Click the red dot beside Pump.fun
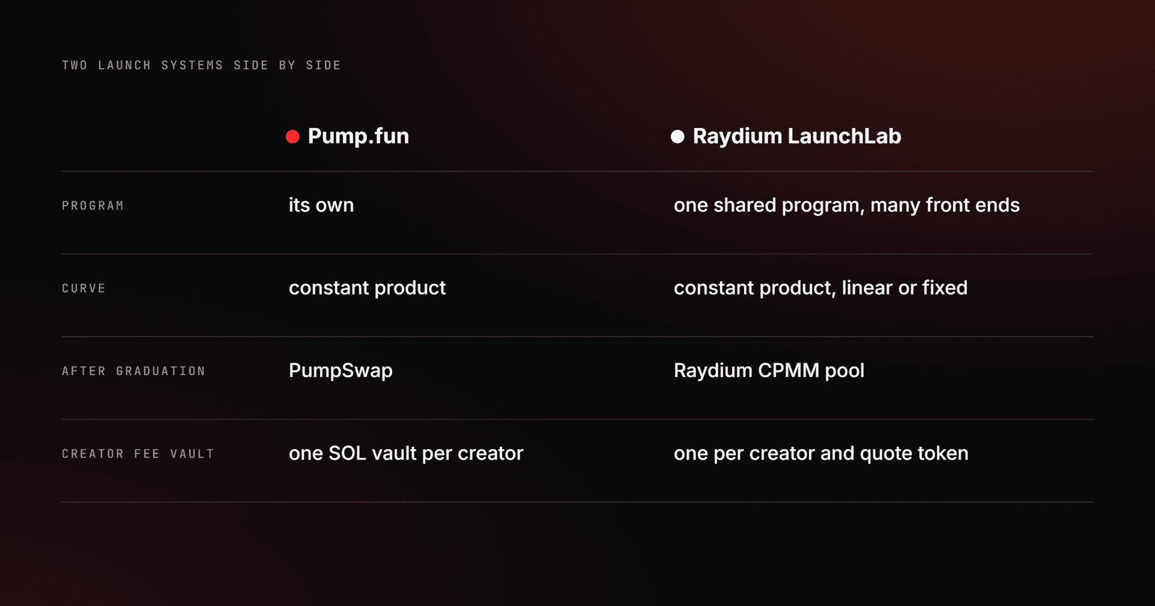The image size is (1155, 606). pyautogui.click(x=292, y=136)
